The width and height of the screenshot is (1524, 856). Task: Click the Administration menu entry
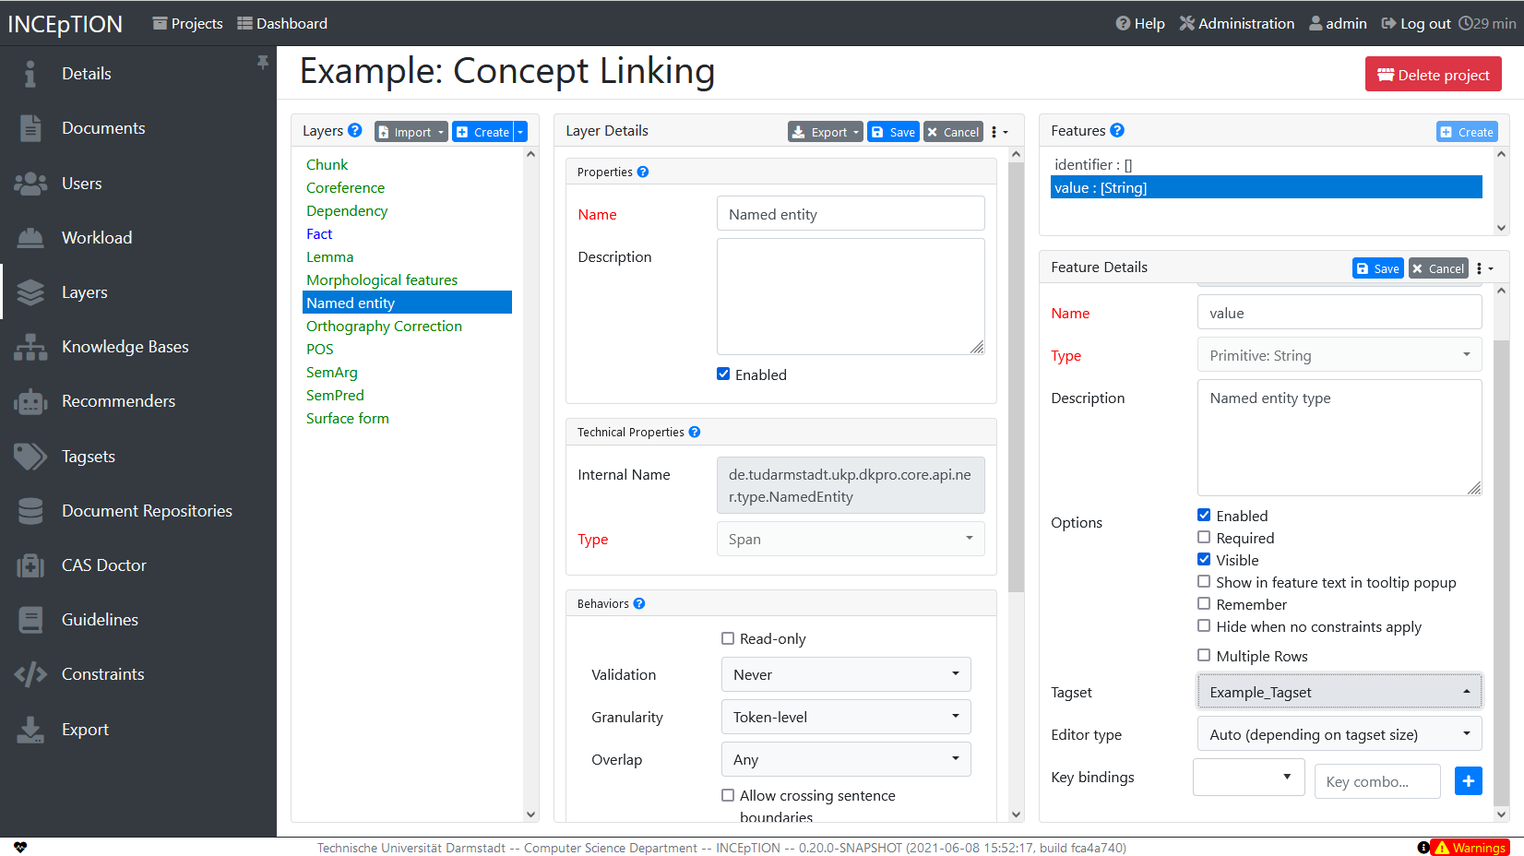pos(1237,23)
